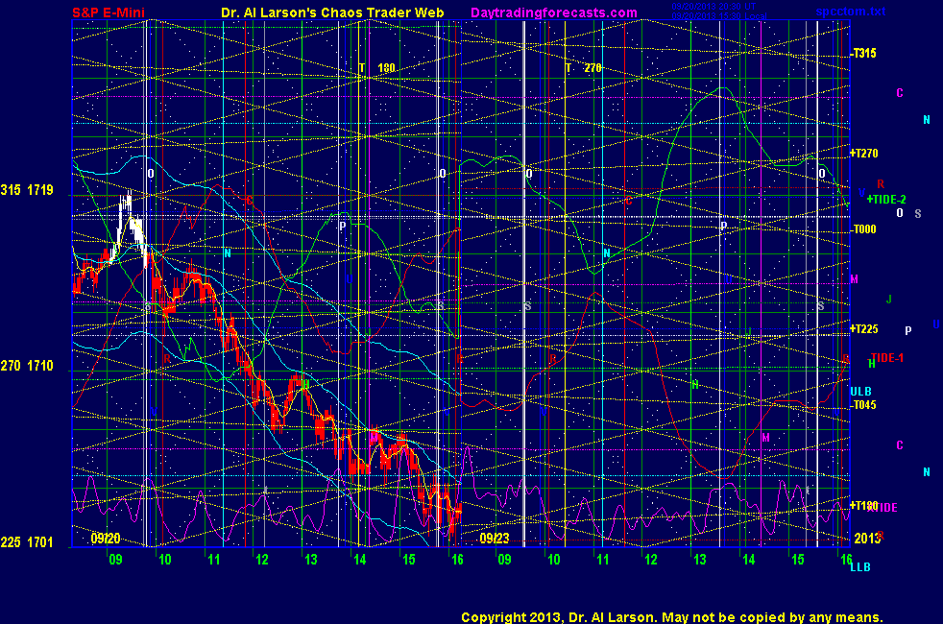Viewport: 943px width, 624px height.
Task: Click the Copyright 2013 Dr. Al Larson notice
Action: click(x=672, y=616)
